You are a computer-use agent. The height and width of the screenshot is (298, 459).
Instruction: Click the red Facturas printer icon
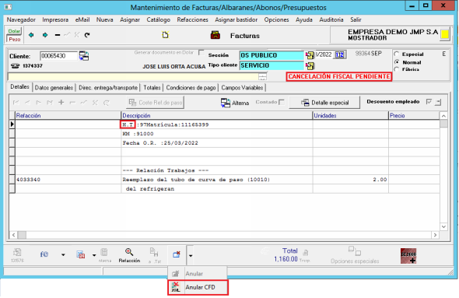[x=215, y=35]
